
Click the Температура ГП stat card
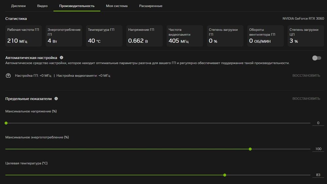click(104, 36)
